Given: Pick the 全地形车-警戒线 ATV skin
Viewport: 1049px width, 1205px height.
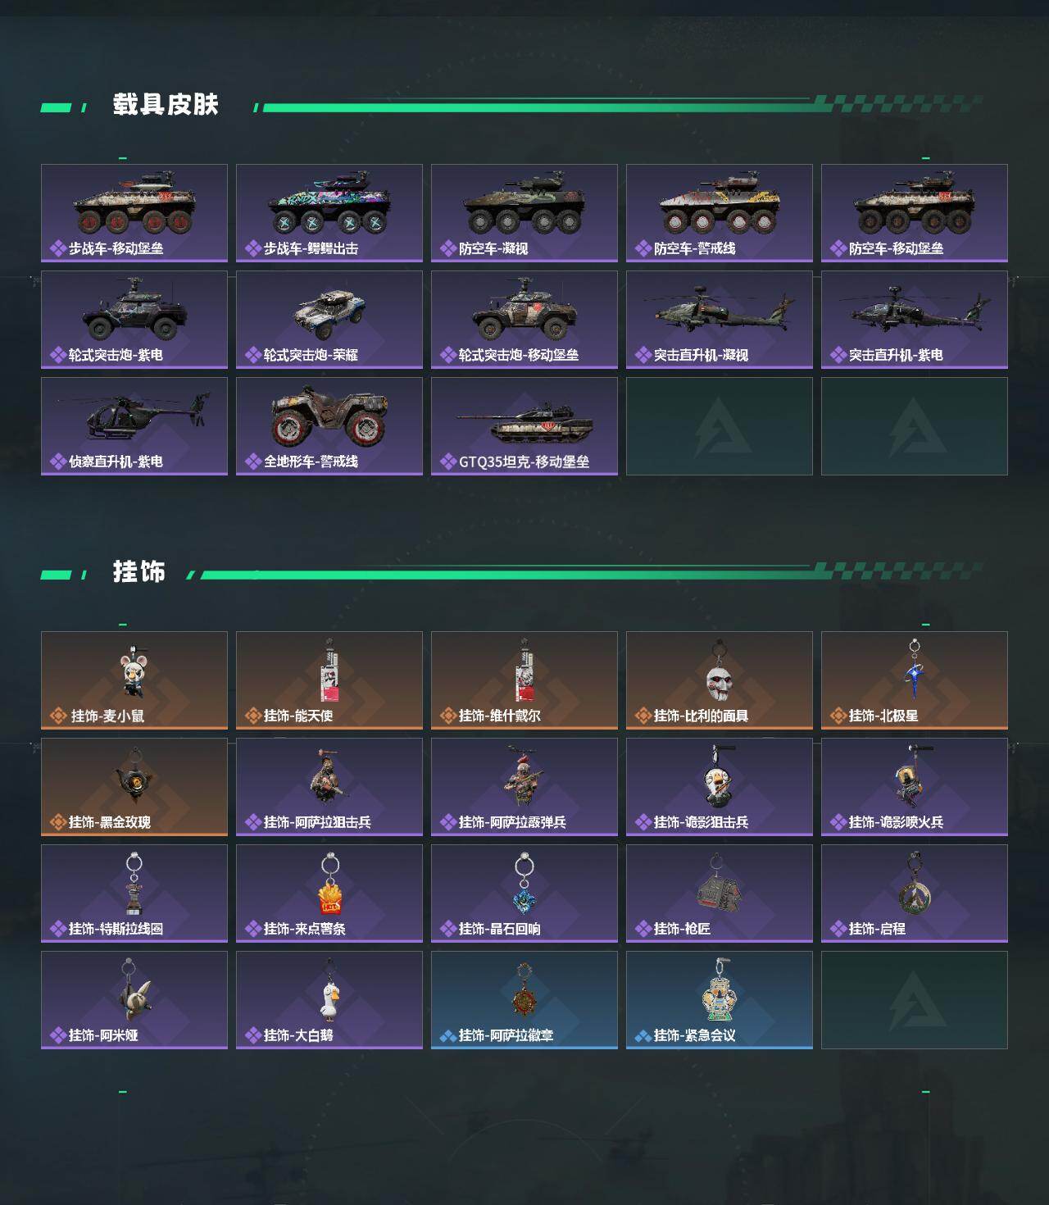Looking at the screenshot, I should (x=329, y=426).
